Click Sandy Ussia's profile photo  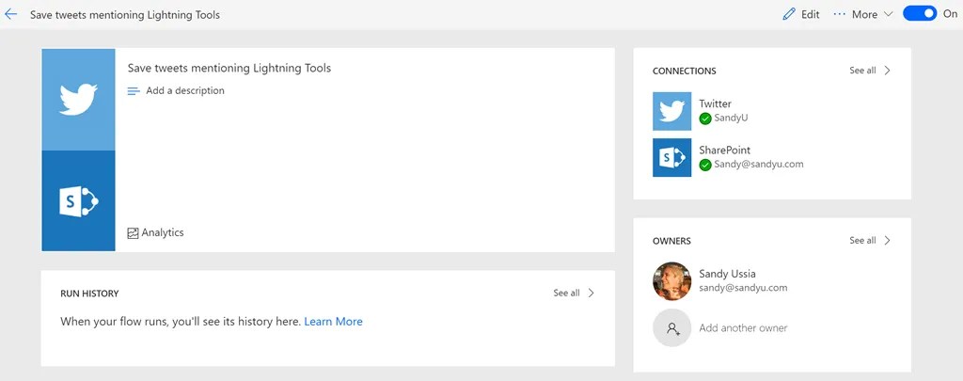click(x=671, y=281)
